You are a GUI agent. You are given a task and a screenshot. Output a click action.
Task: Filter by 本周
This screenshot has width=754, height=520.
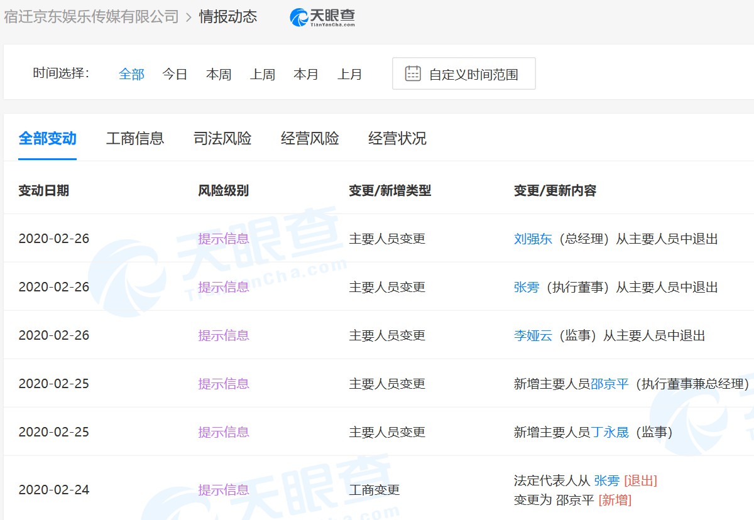click(219, 74)
